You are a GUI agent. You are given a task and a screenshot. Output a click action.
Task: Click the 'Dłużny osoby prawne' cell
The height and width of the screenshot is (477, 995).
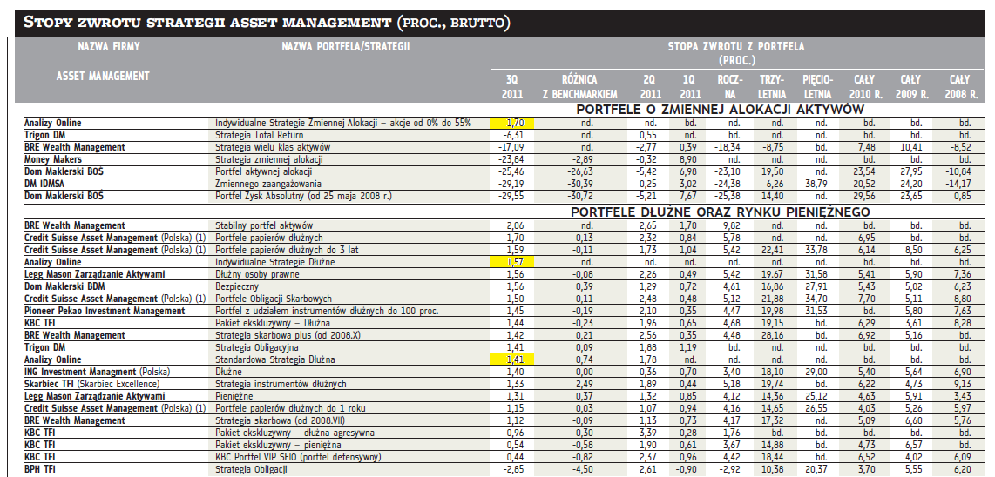click(257, 274)
